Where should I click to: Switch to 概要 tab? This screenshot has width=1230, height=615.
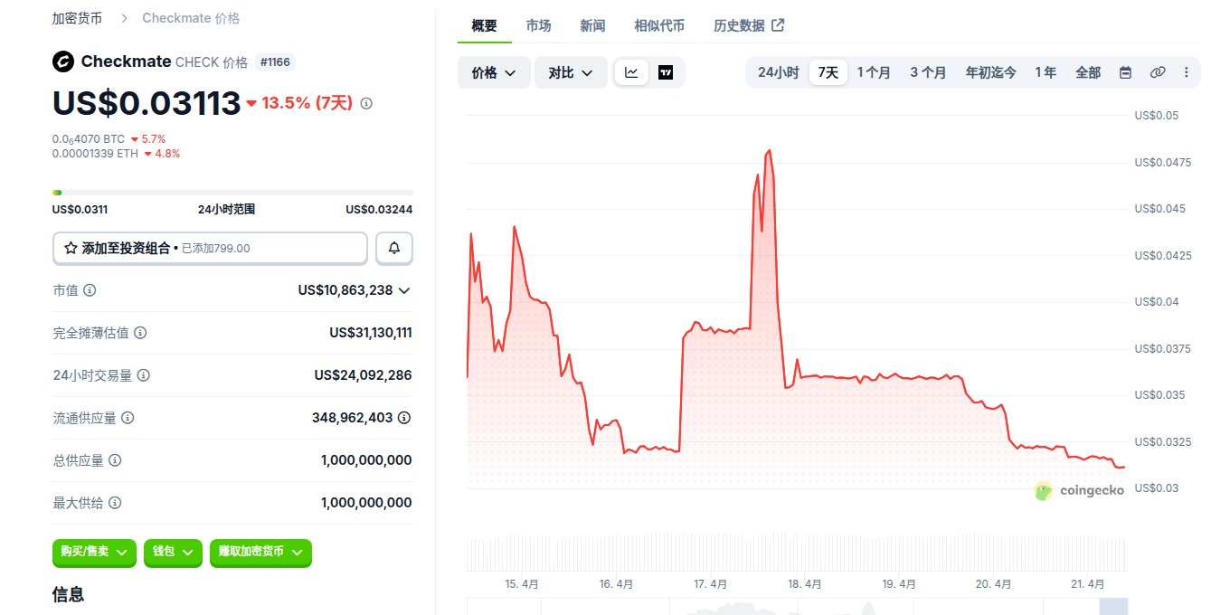(x=484, y=25)
